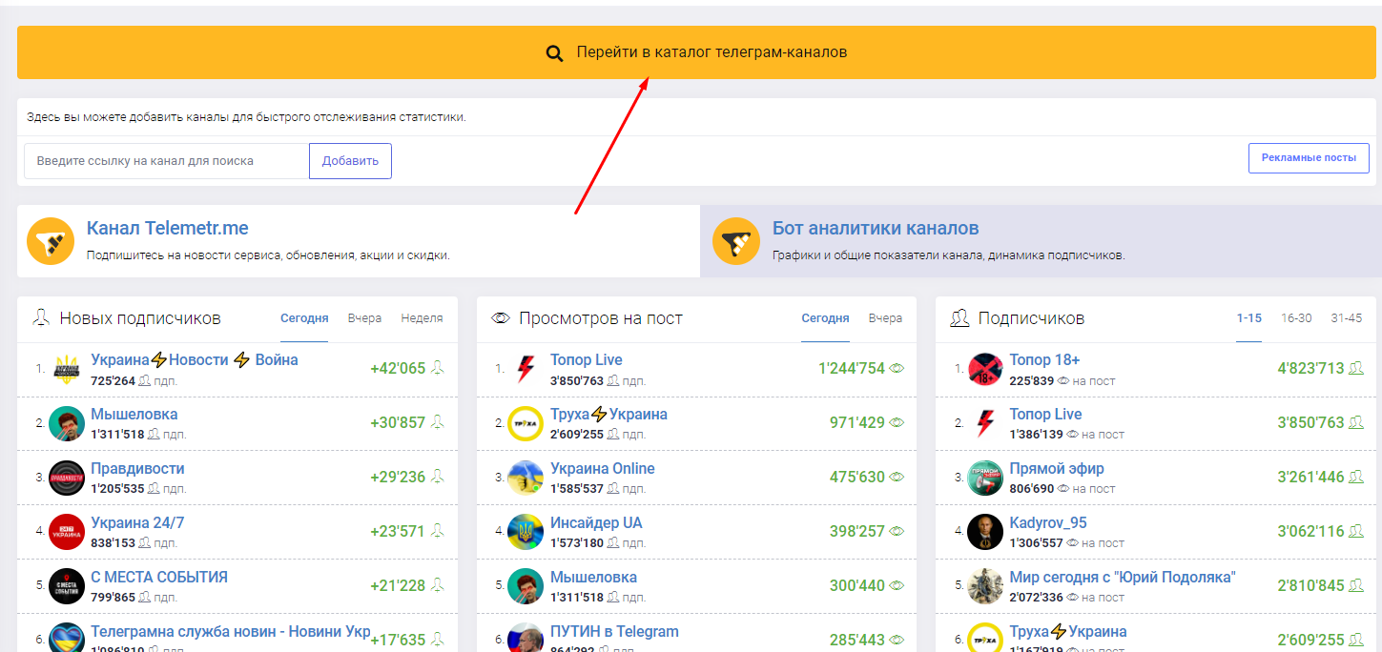Click the +23'571 subscriber gain value
Viewport: 1382px width, 652px height.
tap(398, 531)
